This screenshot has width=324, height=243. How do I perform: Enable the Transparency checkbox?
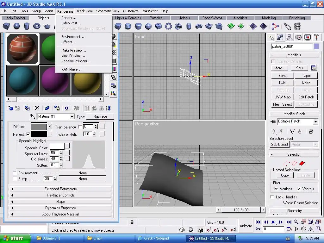[x=80, y=127]
